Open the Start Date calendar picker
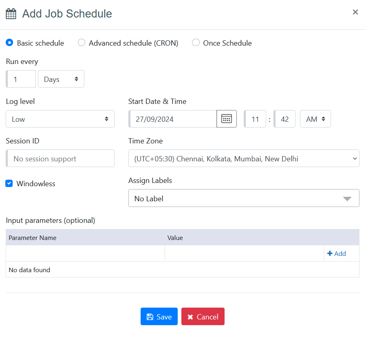The height and width of the screenshot is (339, 366). coord(226,119)
